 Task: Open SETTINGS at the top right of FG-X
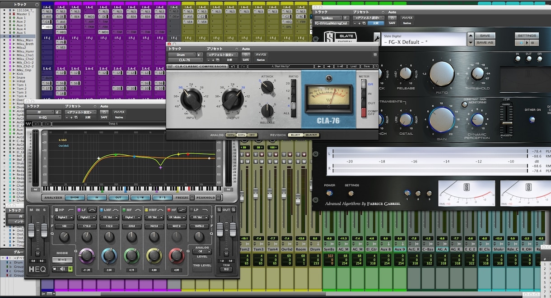[527, 36]
